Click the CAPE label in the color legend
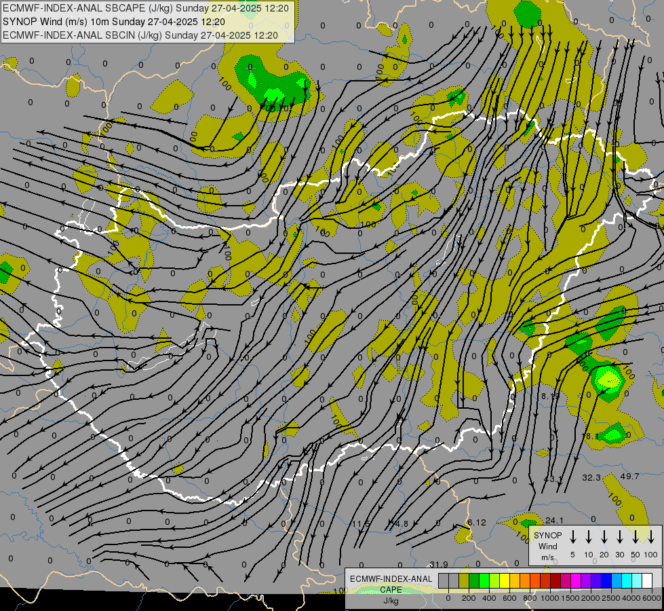This screenshot has width=664, height=611. point(391,590)
